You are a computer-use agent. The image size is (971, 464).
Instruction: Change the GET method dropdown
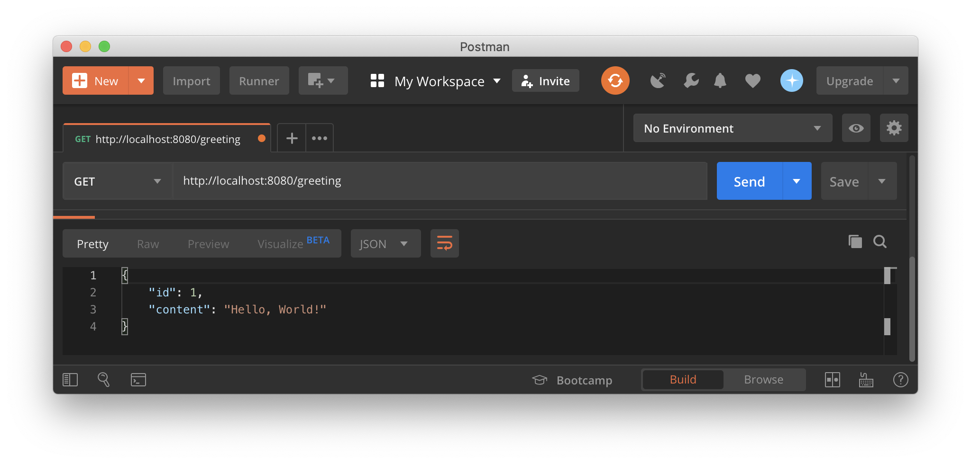pos(118,181)
